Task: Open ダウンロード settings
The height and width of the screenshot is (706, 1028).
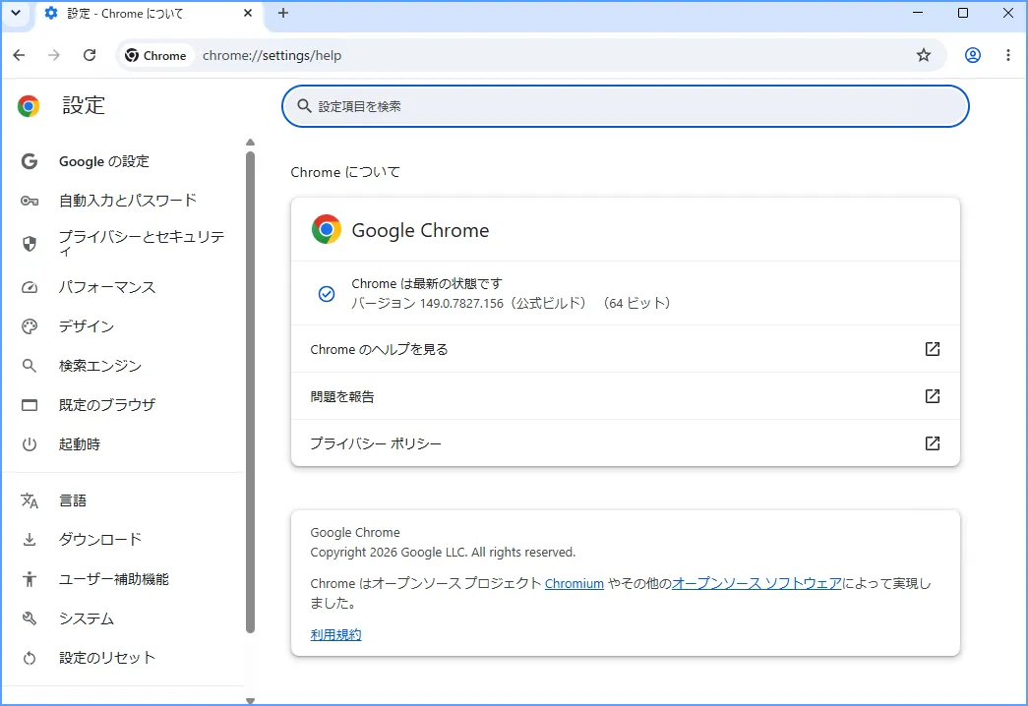Action: (x=99, y=540)
